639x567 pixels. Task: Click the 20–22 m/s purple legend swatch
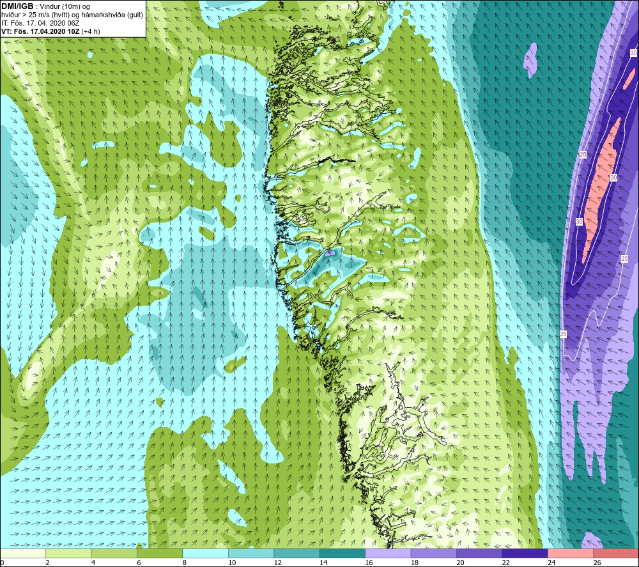pos(479,554)
